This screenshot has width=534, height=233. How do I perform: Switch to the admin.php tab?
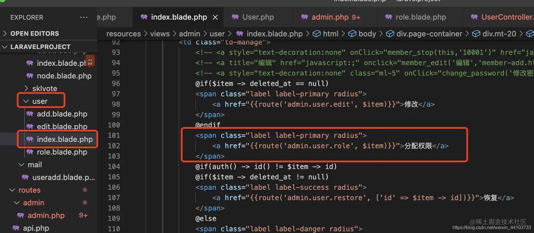[330, 17]
